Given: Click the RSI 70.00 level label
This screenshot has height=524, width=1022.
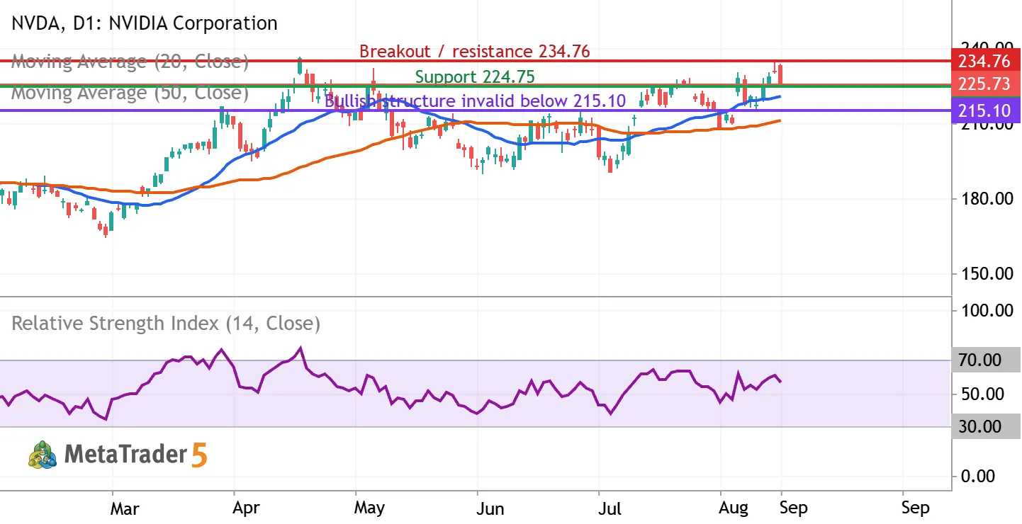Looking at the screenshot, I should [986, 360].
